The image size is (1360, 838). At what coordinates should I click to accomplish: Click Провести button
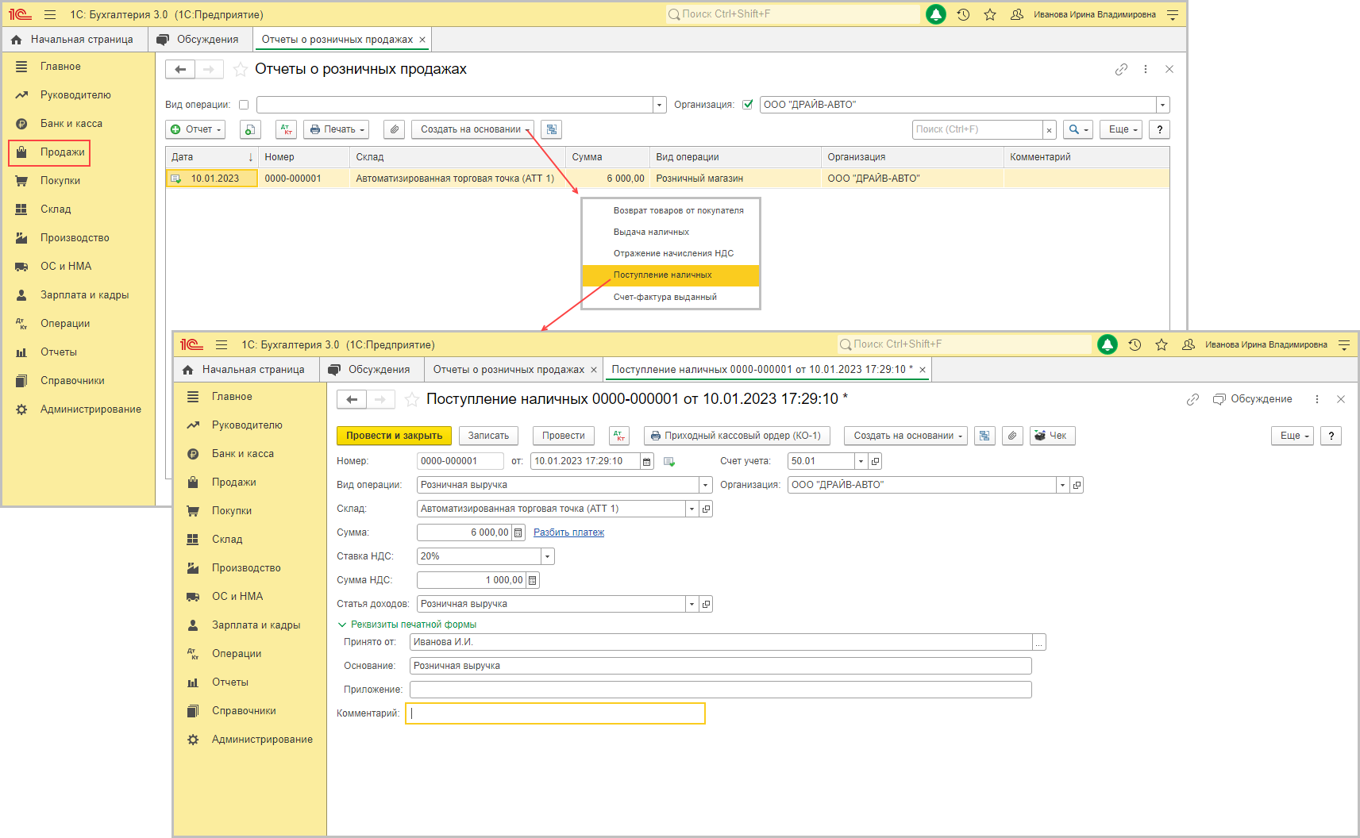pos(563,436)
